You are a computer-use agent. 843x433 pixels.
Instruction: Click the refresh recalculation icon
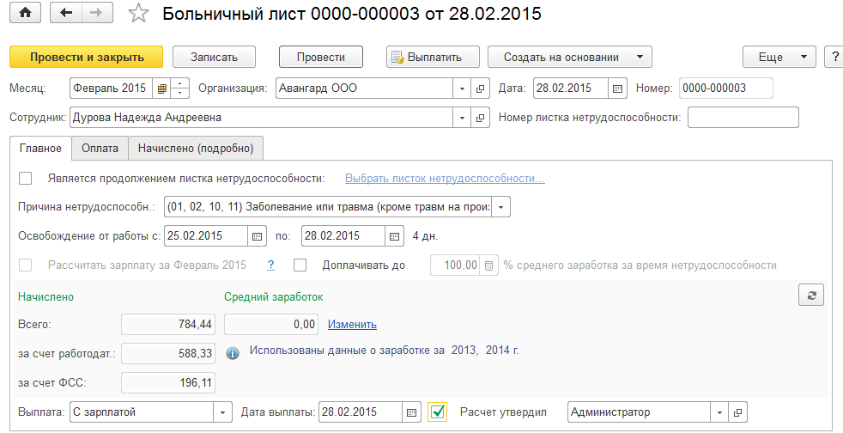(x=810, y=295)
